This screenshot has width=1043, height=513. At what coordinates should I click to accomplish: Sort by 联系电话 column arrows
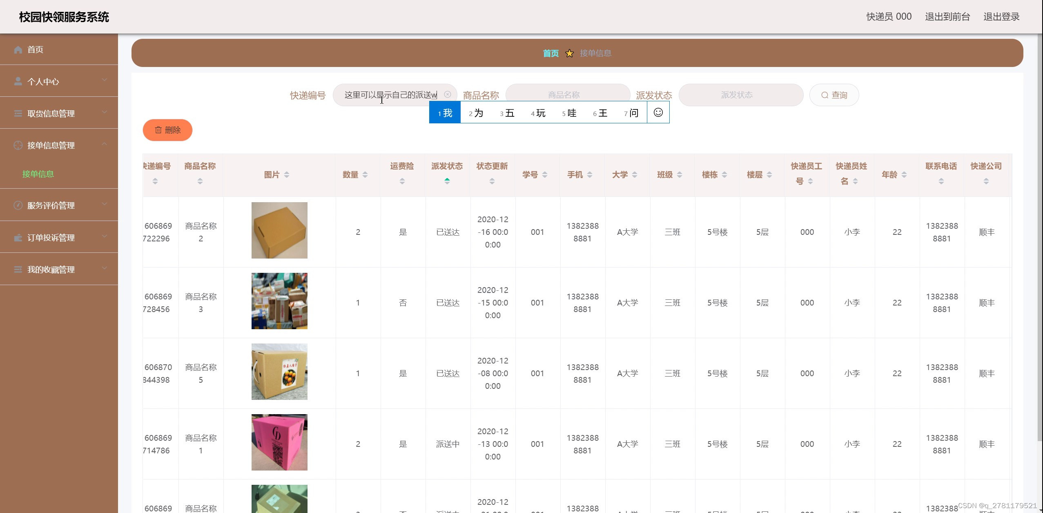click(941, 181)
